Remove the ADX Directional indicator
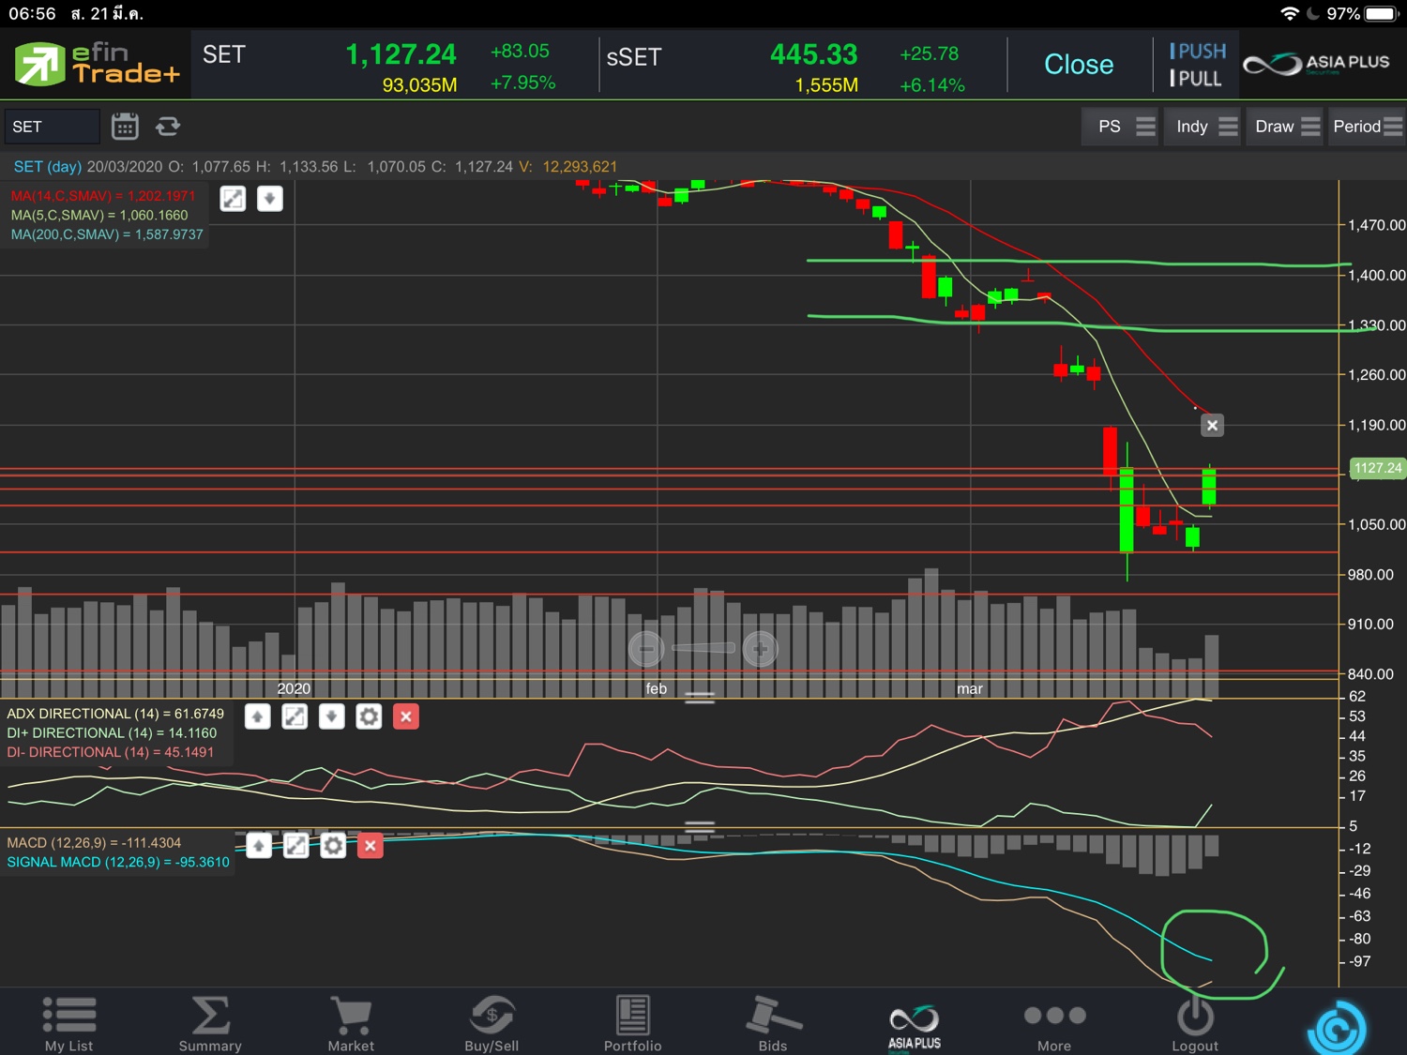 pos(406,716)
